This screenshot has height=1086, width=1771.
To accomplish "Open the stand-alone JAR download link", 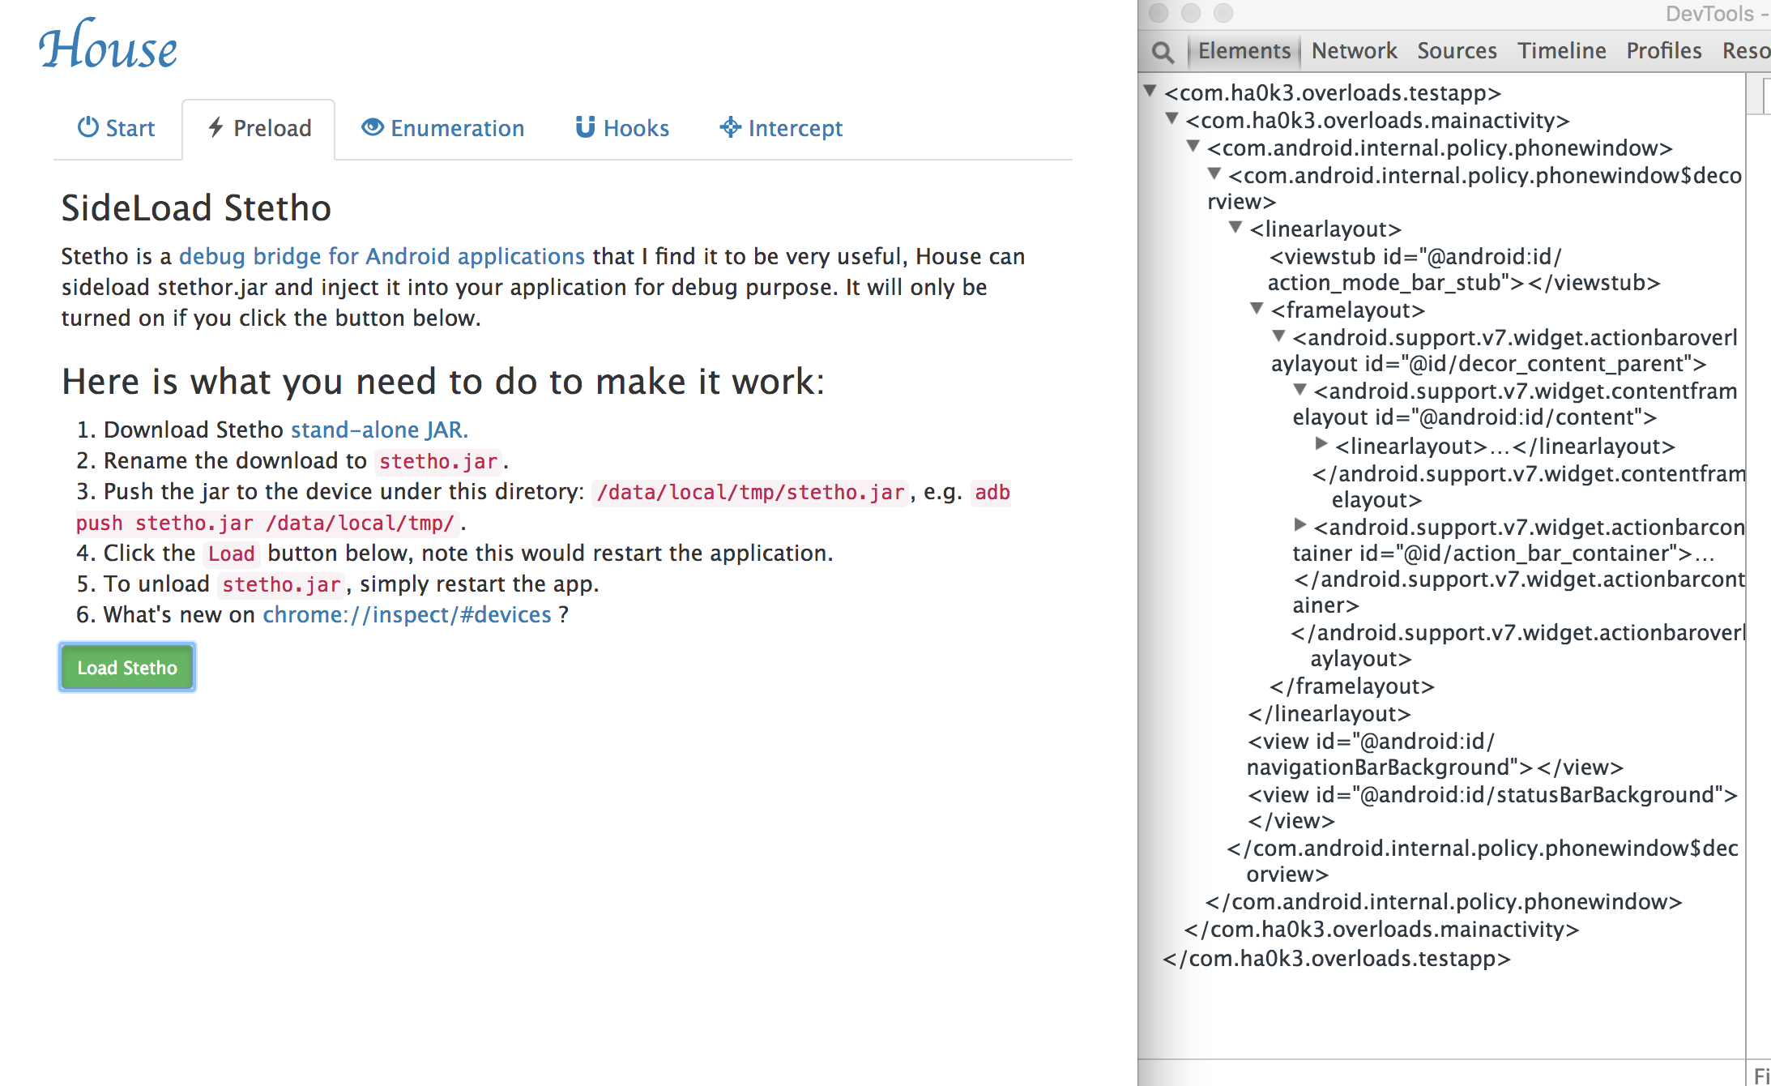I will tap(378, 430).
